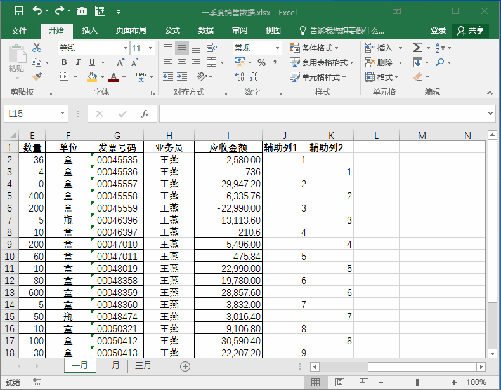Screen dimensions: 501x390
Task: Switch to the 插入 ribbon tab
Action: 90,30
